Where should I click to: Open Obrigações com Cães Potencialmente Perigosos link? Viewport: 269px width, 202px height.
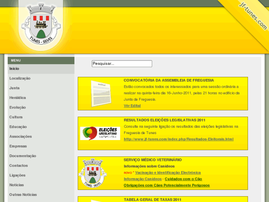coord(167,185)
